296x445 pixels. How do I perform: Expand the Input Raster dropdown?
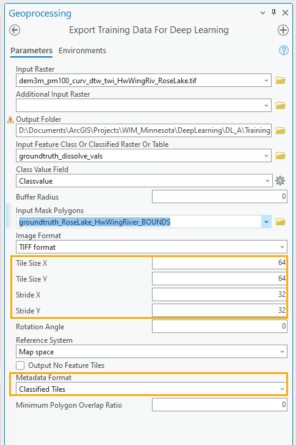[266, 81]
